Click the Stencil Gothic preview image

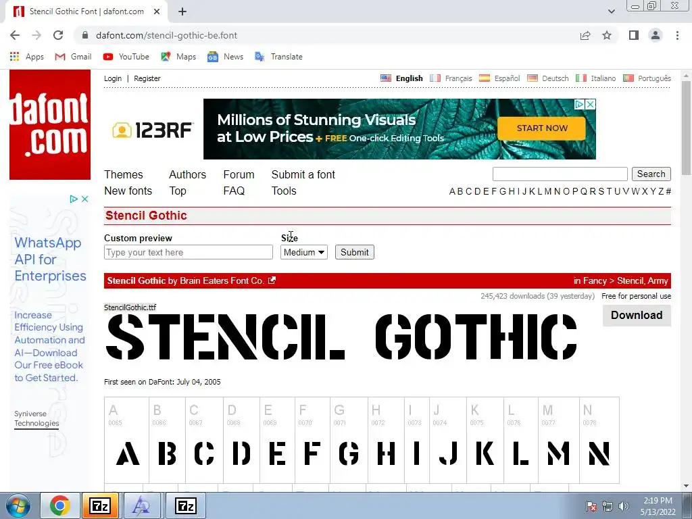coord(341,337)
